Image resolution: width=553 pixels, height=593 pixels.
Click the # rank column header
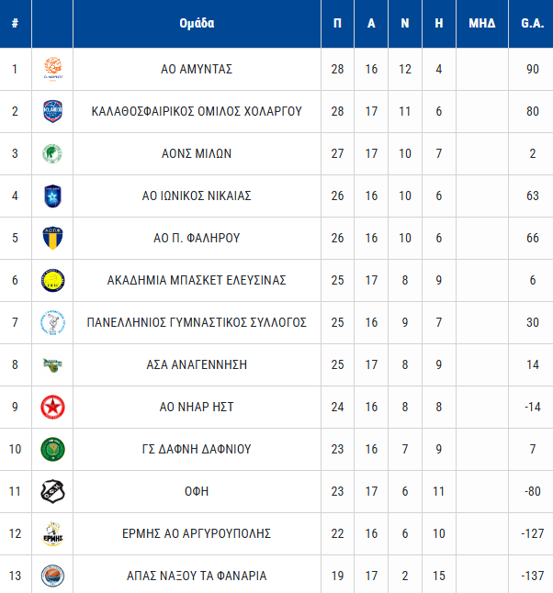pyautogui.click(x=15, y=23)
